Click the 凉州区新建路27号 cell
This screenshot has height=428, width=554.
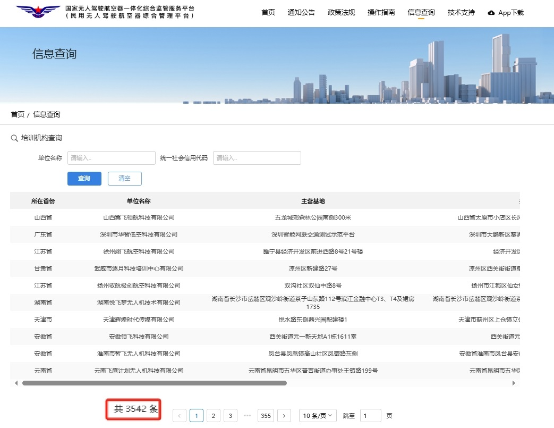(313, 268)
